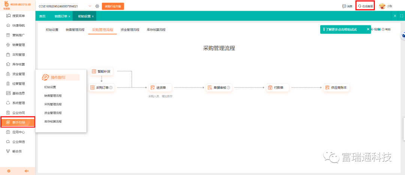Click the 经营管理 clipboard icon
Screen dimensions: 405x175
[x=8, y=84]
